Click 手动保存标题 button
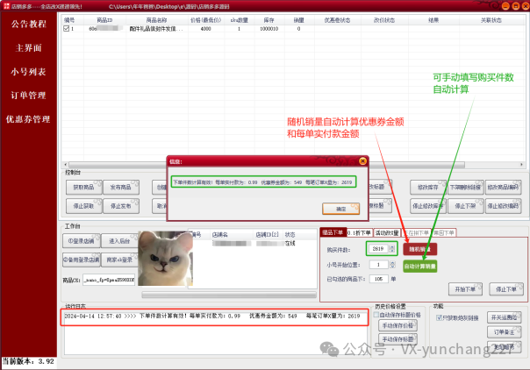Viewport: 530px width, 370px height. (397, 339)
